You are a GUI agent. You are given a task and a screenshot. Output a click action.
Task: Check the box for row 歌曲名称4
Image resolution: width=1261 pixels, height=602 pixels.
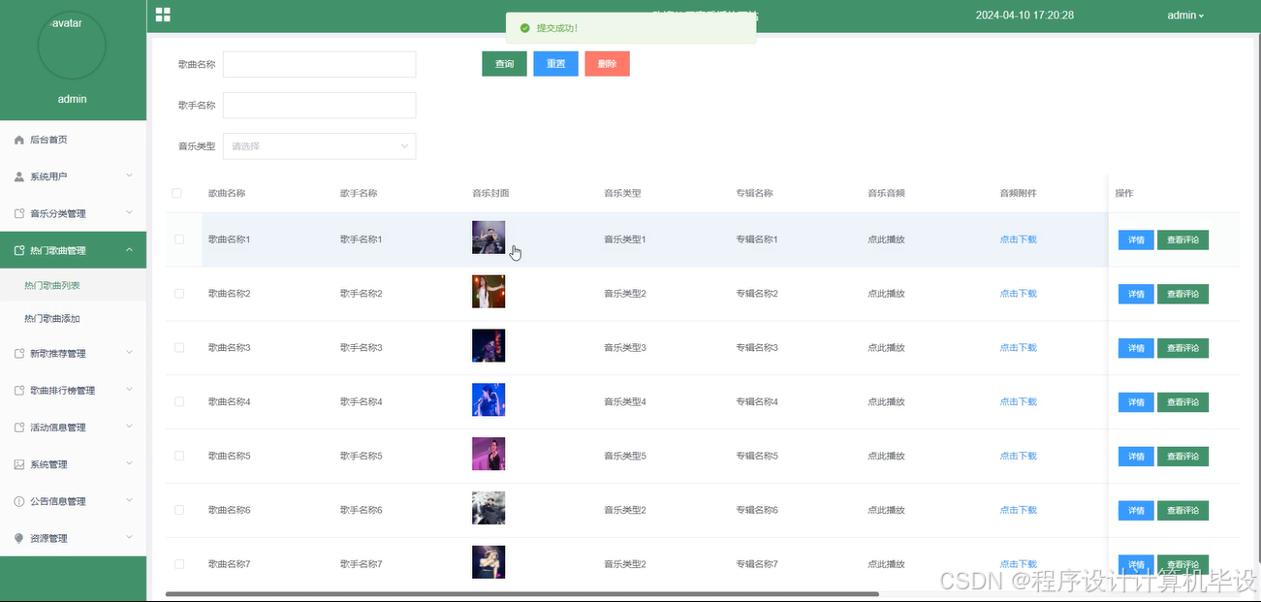point(179,401)
